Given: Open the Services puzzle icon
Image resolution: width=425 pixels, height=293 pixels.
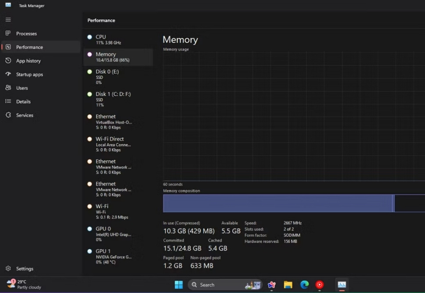Looking at the screenshot, I should click(x=8, y=115).
